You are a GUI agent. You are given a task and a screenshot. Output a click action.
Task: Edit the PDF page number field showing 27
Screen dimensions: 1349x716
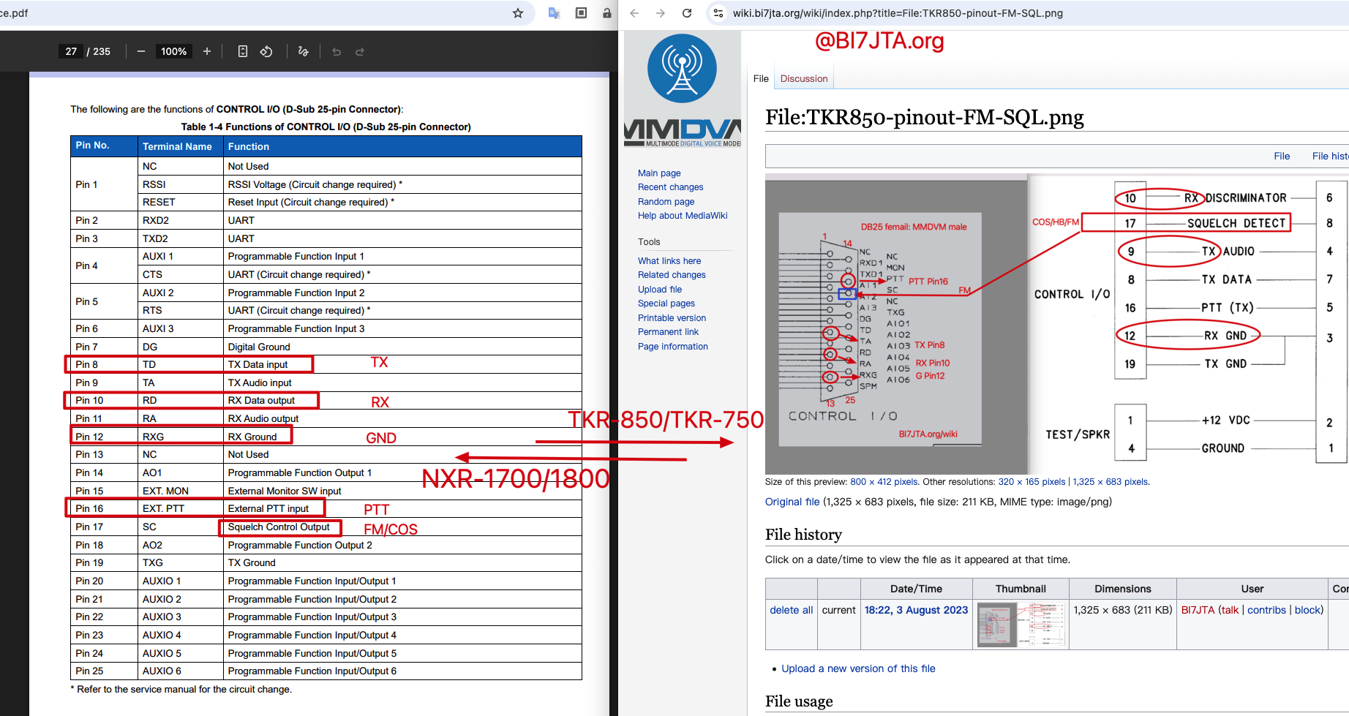click(71, 51)
